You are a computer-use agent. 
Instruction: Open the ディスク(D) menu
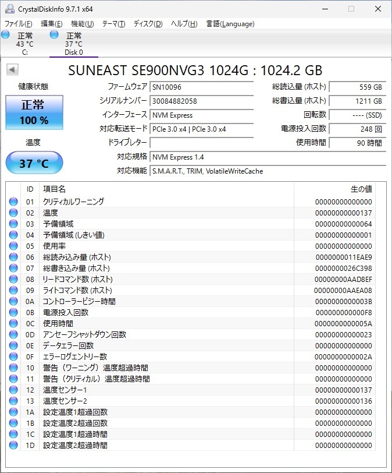(x=148, y=24)
